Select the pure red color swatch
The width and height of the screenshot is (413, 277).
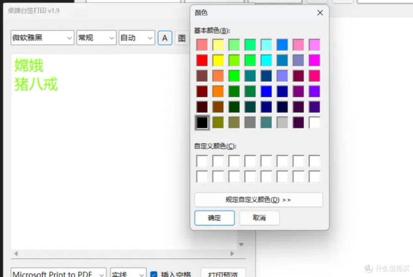[202, 61]
